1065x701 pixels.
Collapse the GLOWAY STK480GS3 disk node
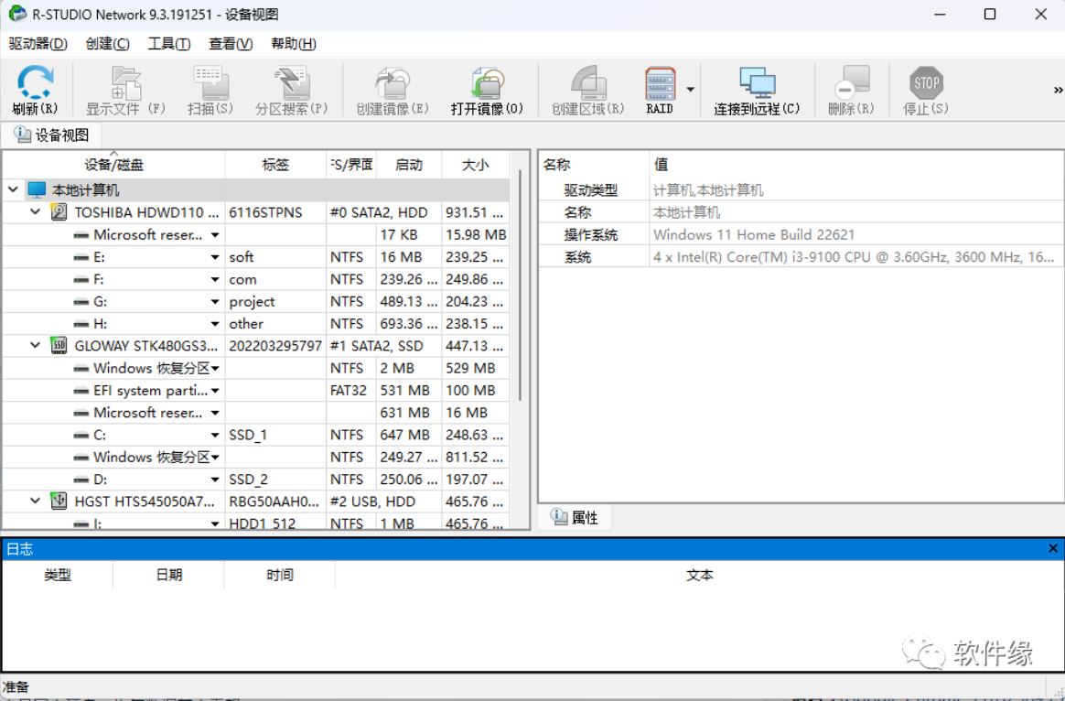coord(36,346)
